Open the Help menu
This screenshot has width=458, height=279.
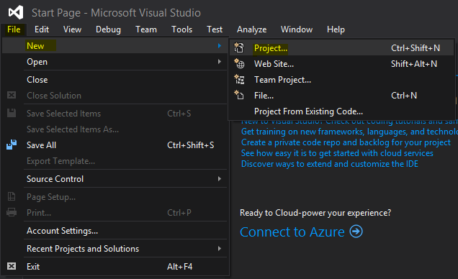pyautogui.click(x=336, y=29)
